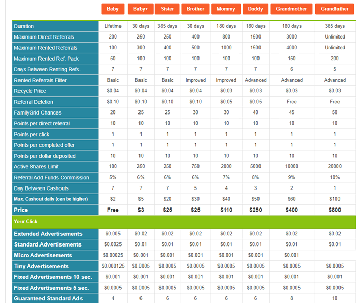
Task: Click the $0.0025 Standard Advertisements cell
Action: coord(113,244)
